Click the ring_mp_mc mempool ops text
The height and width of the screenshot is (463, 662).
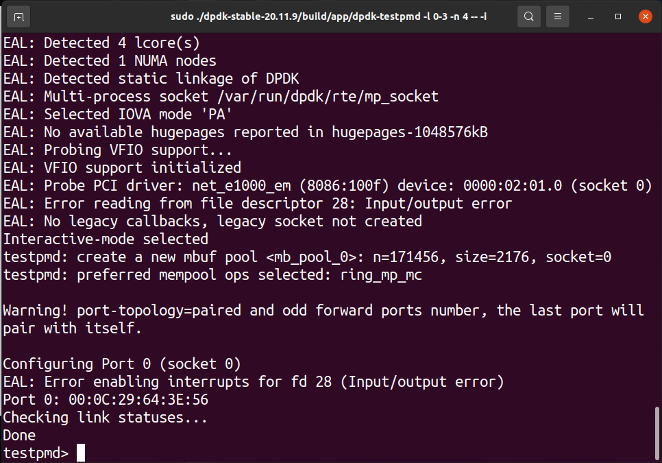click(x=381, y=274)
